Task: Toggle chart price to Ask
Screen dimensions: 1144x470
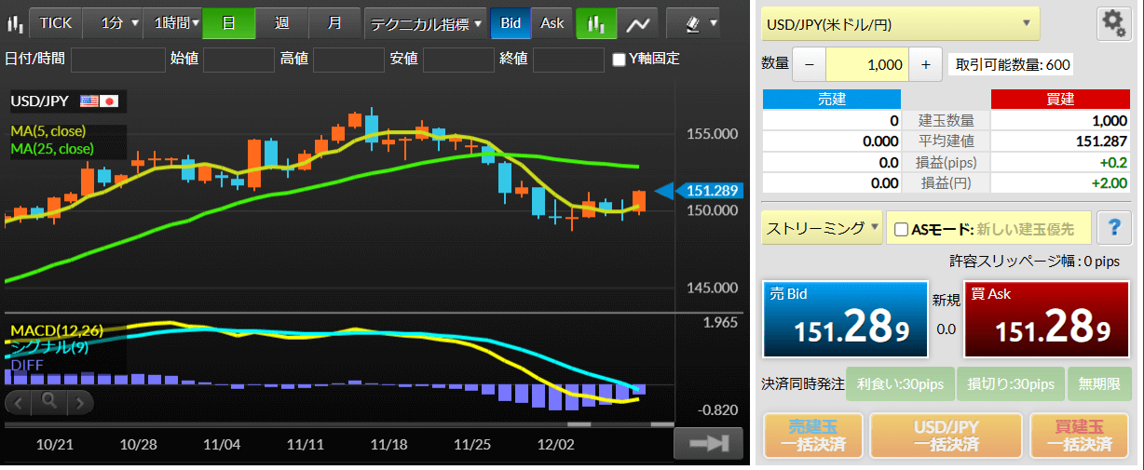Action: pos(552,23)
